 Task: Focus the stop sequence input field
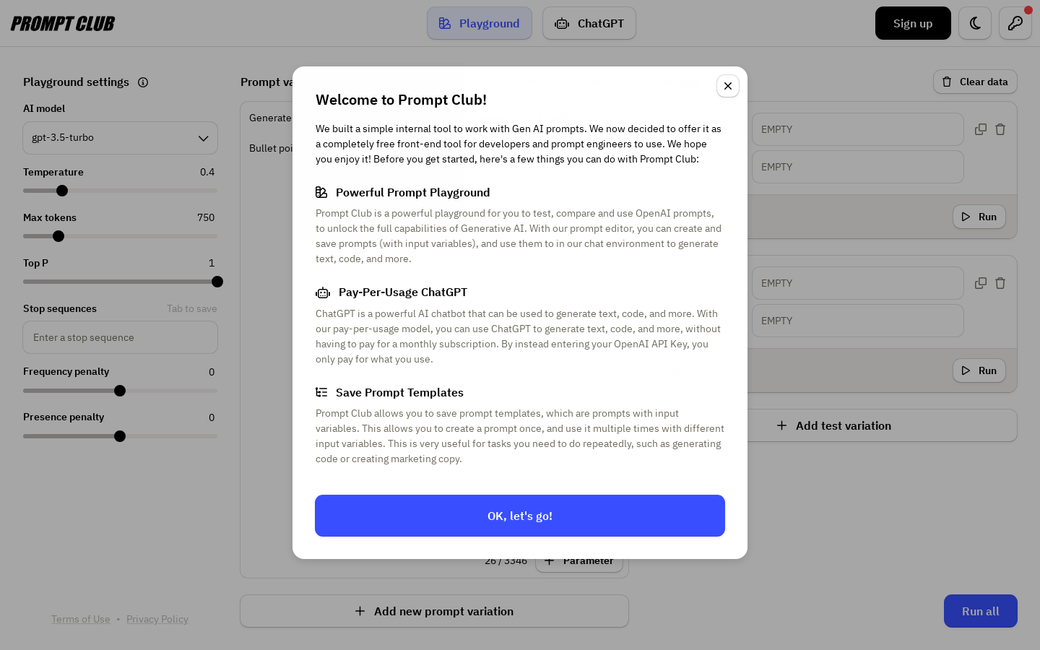tap(120, 337)
